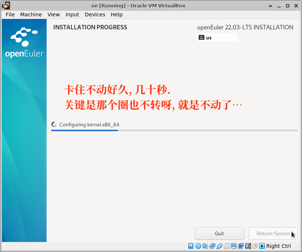This screenshot has height=252, width=302.
Task: Click the USB devices icon
Action: point(219,246)
